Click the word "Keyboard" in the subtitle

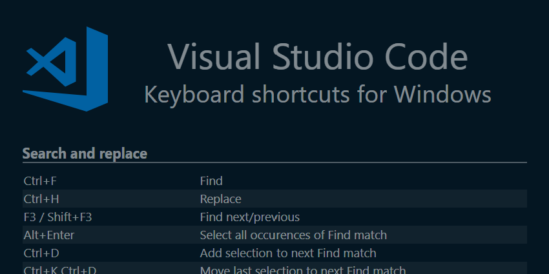(x=194, y=94)
